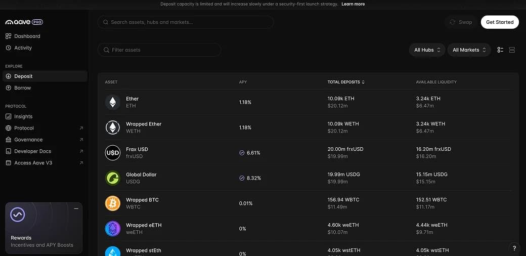
Task: Click the Insights chart icon
Action: [9, 116]
